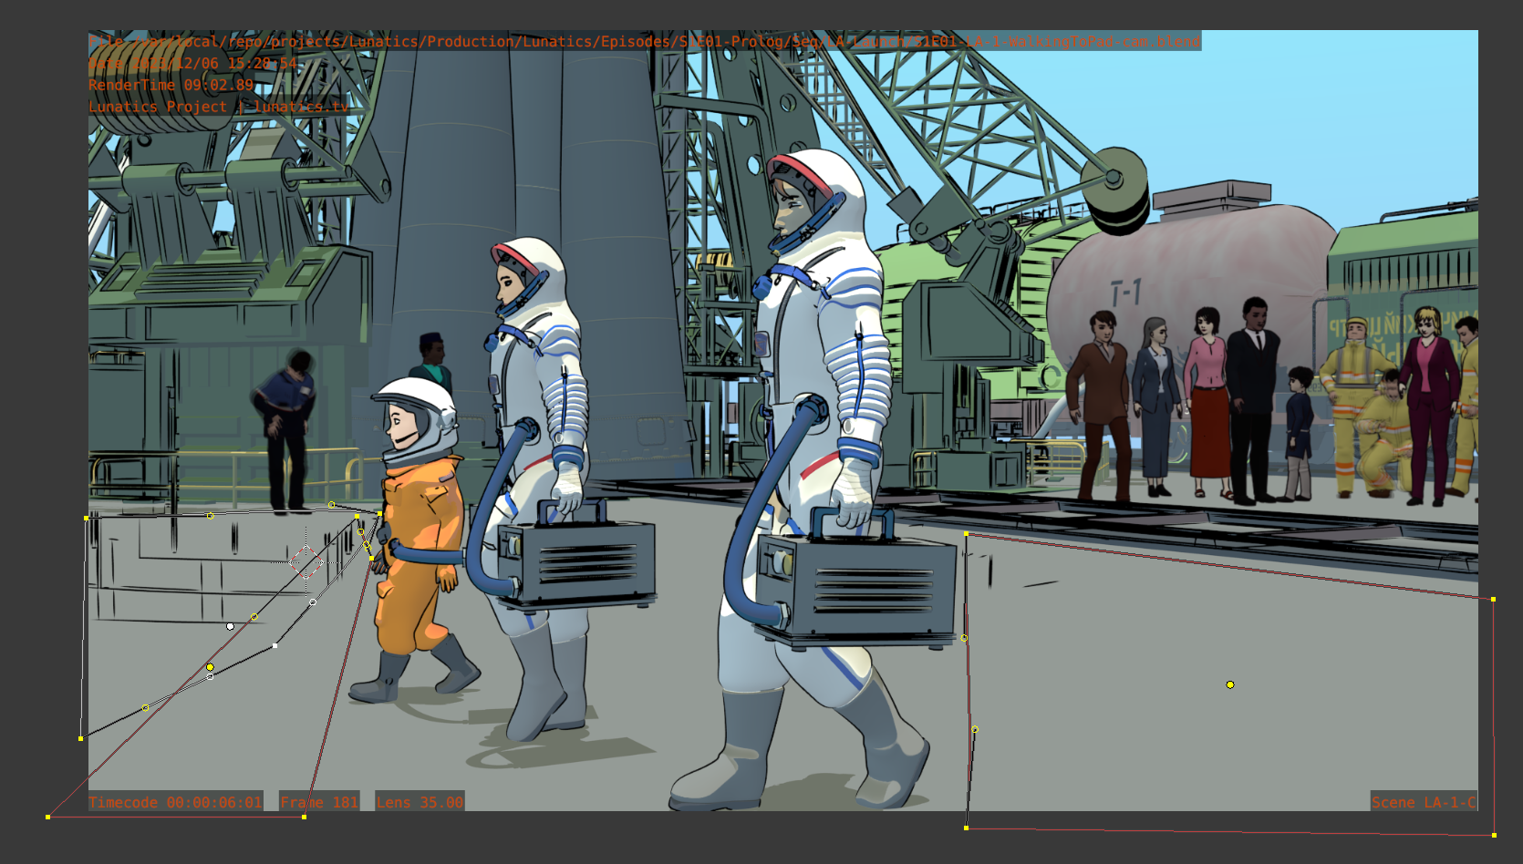Select the white square mask control point
This screenshot has width=1523, height=864.
[x=275, y=645]
